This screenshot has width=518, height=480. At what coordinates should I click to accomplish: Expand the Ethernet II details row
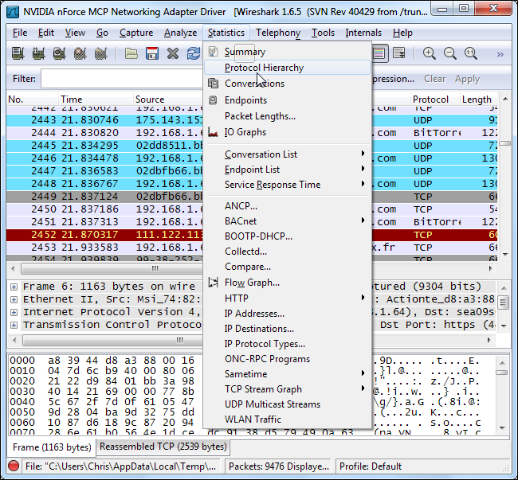14,299
